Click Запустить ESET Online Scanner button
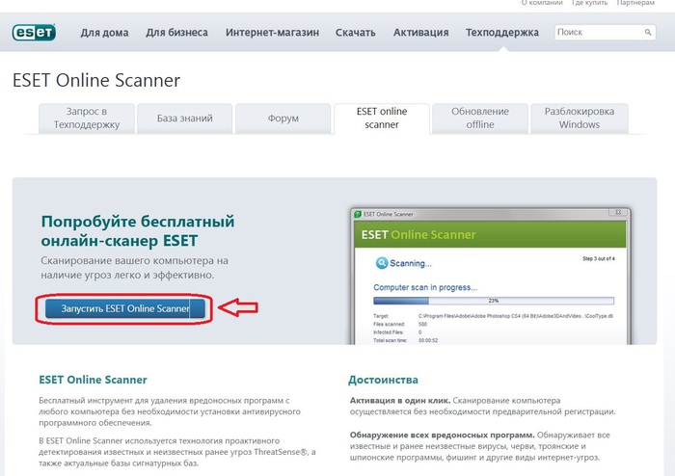Screen dimensions: 675x476 (x=125, y=308)
